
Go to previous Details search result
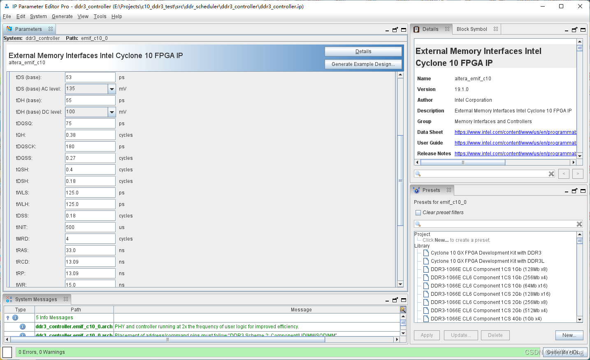(564, 174)
